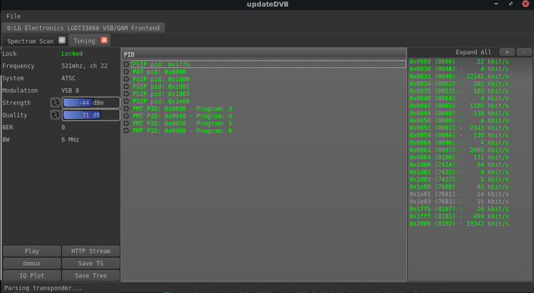Expand PMT PID 0x0050 Program 5

click(126, 123)
